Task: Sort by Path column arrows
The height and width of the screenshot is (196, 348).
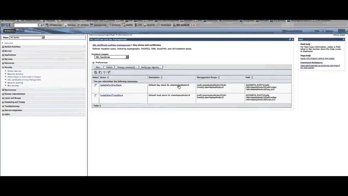Action: point(252,78)
